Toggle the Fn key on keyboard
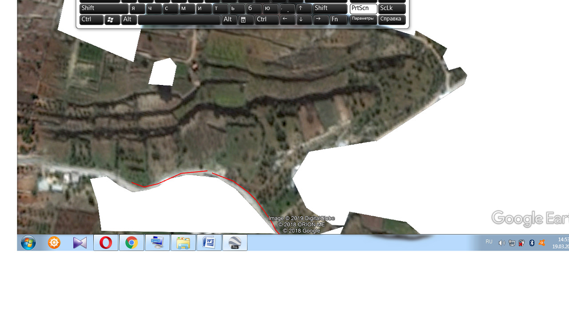The image size is (569, 320). click(x=338, y=20)
